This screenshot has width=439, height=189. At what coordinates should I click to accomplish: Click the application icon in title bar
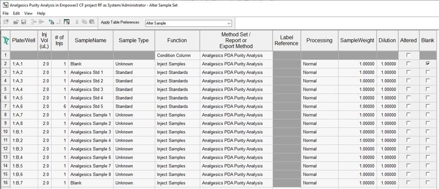5,5
